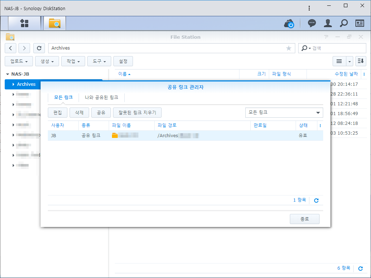Screen dimensions: 371x278
Task: Open the widgets panel icon
Action: [x=360, y=23]
